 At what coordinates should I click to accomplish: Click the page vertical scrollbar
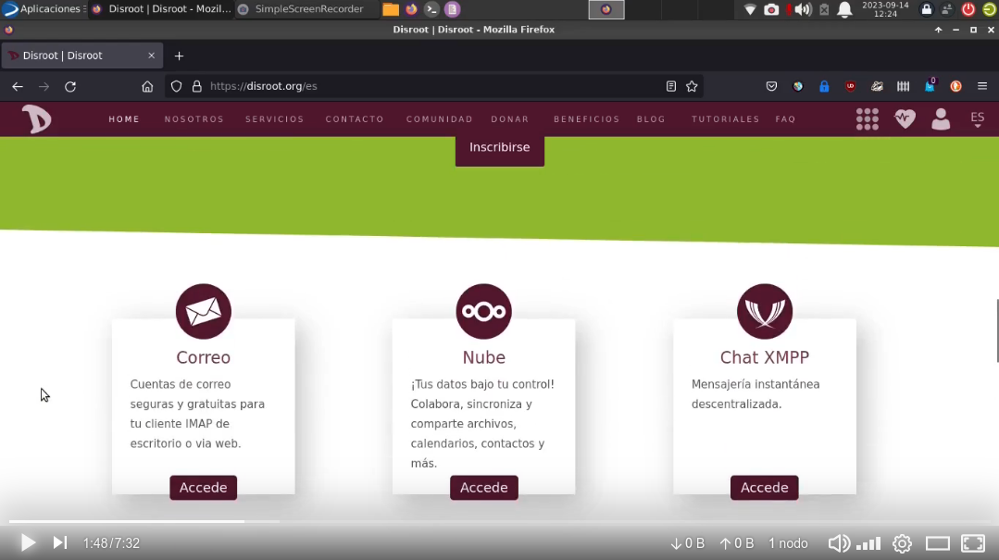pos(995,331)
